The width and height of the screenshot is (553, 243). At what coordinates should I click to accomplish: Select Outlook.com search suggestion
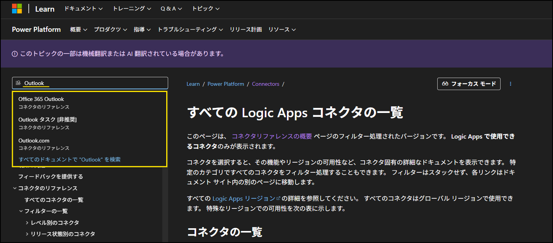pos(34,141)
